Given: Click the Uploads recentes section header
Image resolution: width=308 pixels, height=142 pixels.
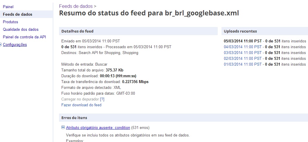Looking at the screenshot, I should tap(240, 31).
